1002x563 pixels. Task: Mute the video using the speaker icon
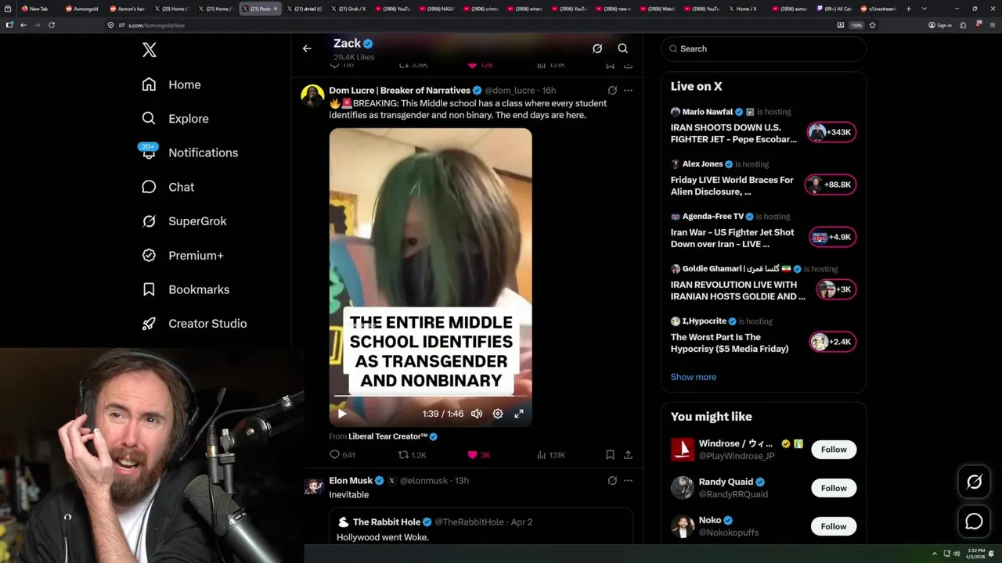477,414
